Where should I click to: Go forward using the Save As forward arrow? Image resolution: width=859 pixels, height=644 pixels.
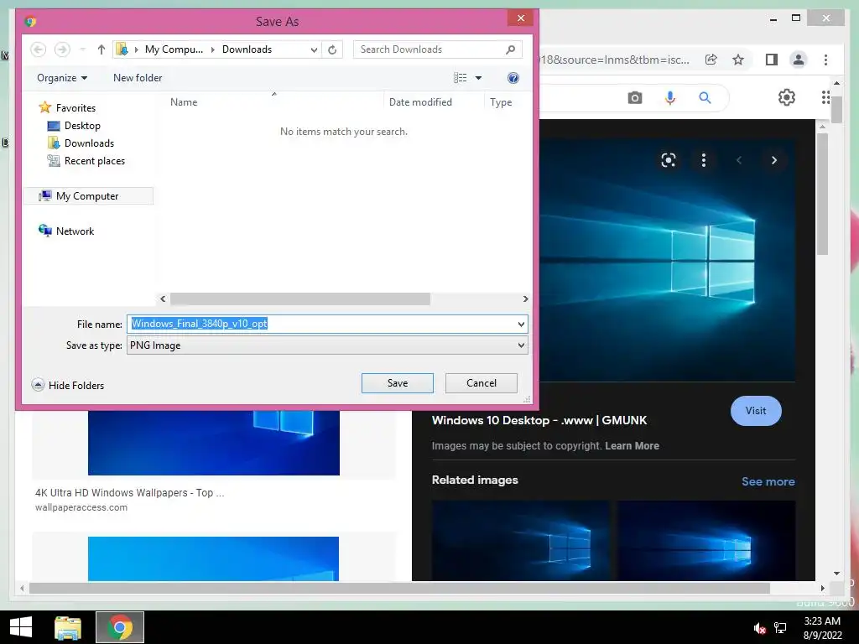point(62,49)
